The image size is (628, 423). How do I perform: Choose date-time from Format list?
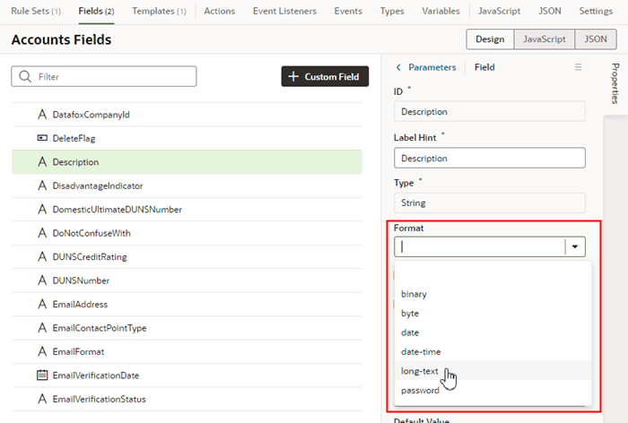(x=493, y=352)
